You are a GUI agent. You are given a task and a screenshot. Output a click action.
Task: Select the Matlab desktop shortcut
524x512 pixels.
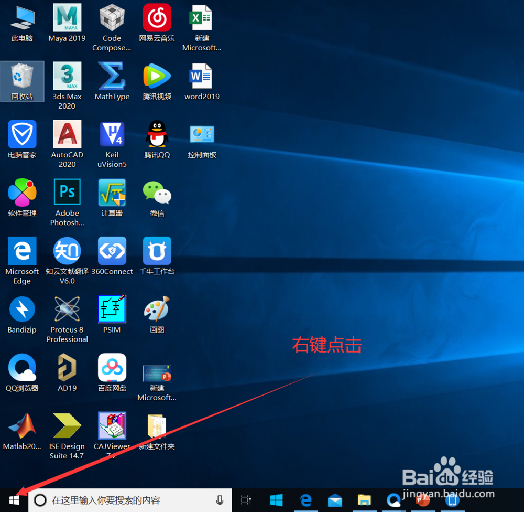[22, 432]
